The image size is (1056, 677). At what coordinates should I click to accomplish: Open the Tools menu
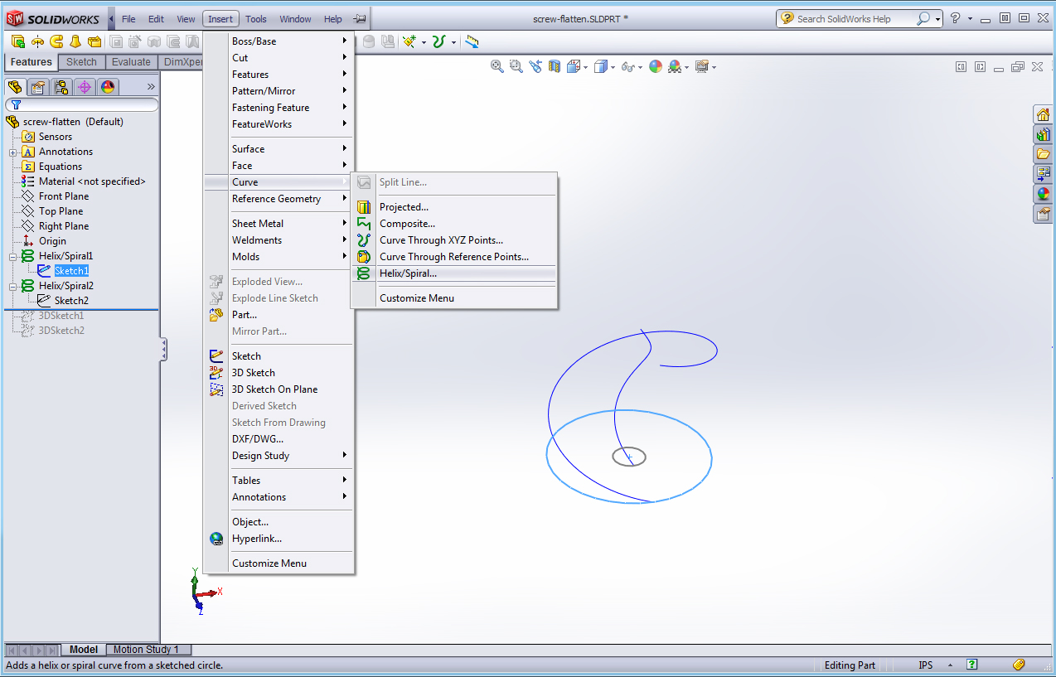point(256,19)
